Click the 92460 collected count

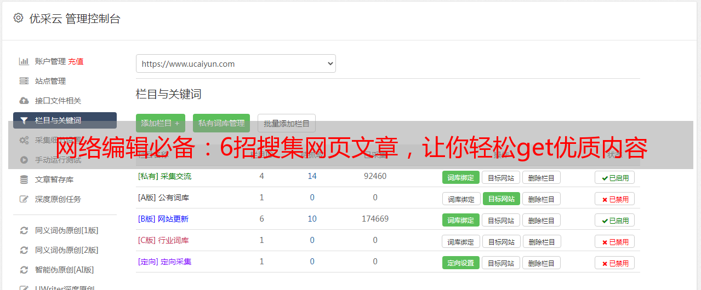(x=375, y=176)
